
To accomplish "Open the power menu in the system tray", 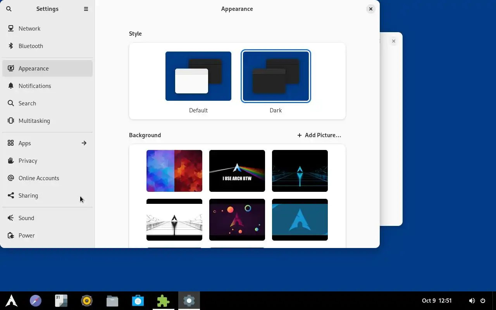I will pos(483,301).
